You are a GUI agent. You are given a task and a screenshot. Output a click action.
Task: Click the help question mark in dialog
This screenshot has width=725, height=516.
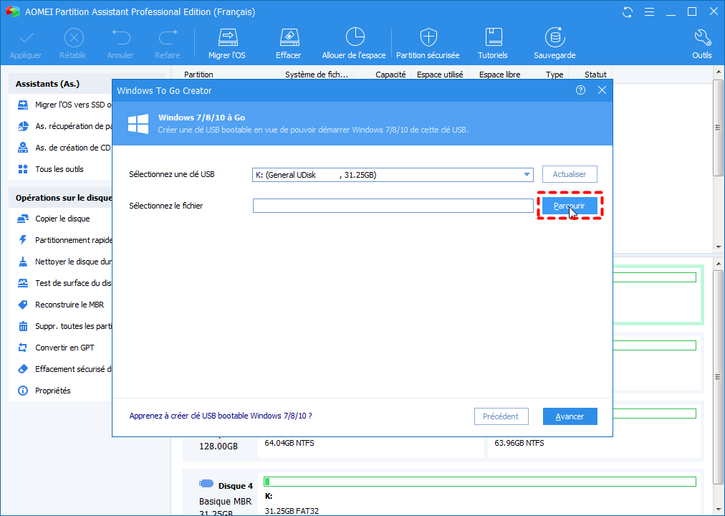pos(580,90)
